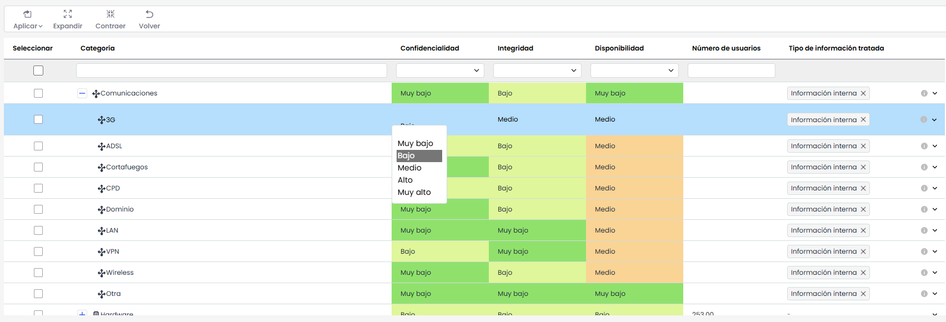The height and width of the screenshot is (322, 946).
Task: Choose Medio from the open dropdown list
Action: point(410,168)
